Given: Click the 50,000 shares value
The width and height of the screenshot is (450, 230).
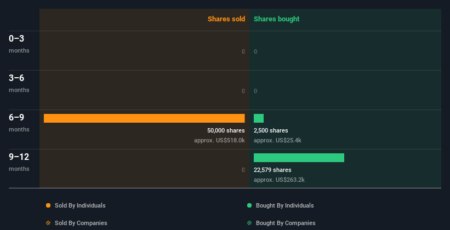Looking at the screenshot, I should tap(226, 130).
